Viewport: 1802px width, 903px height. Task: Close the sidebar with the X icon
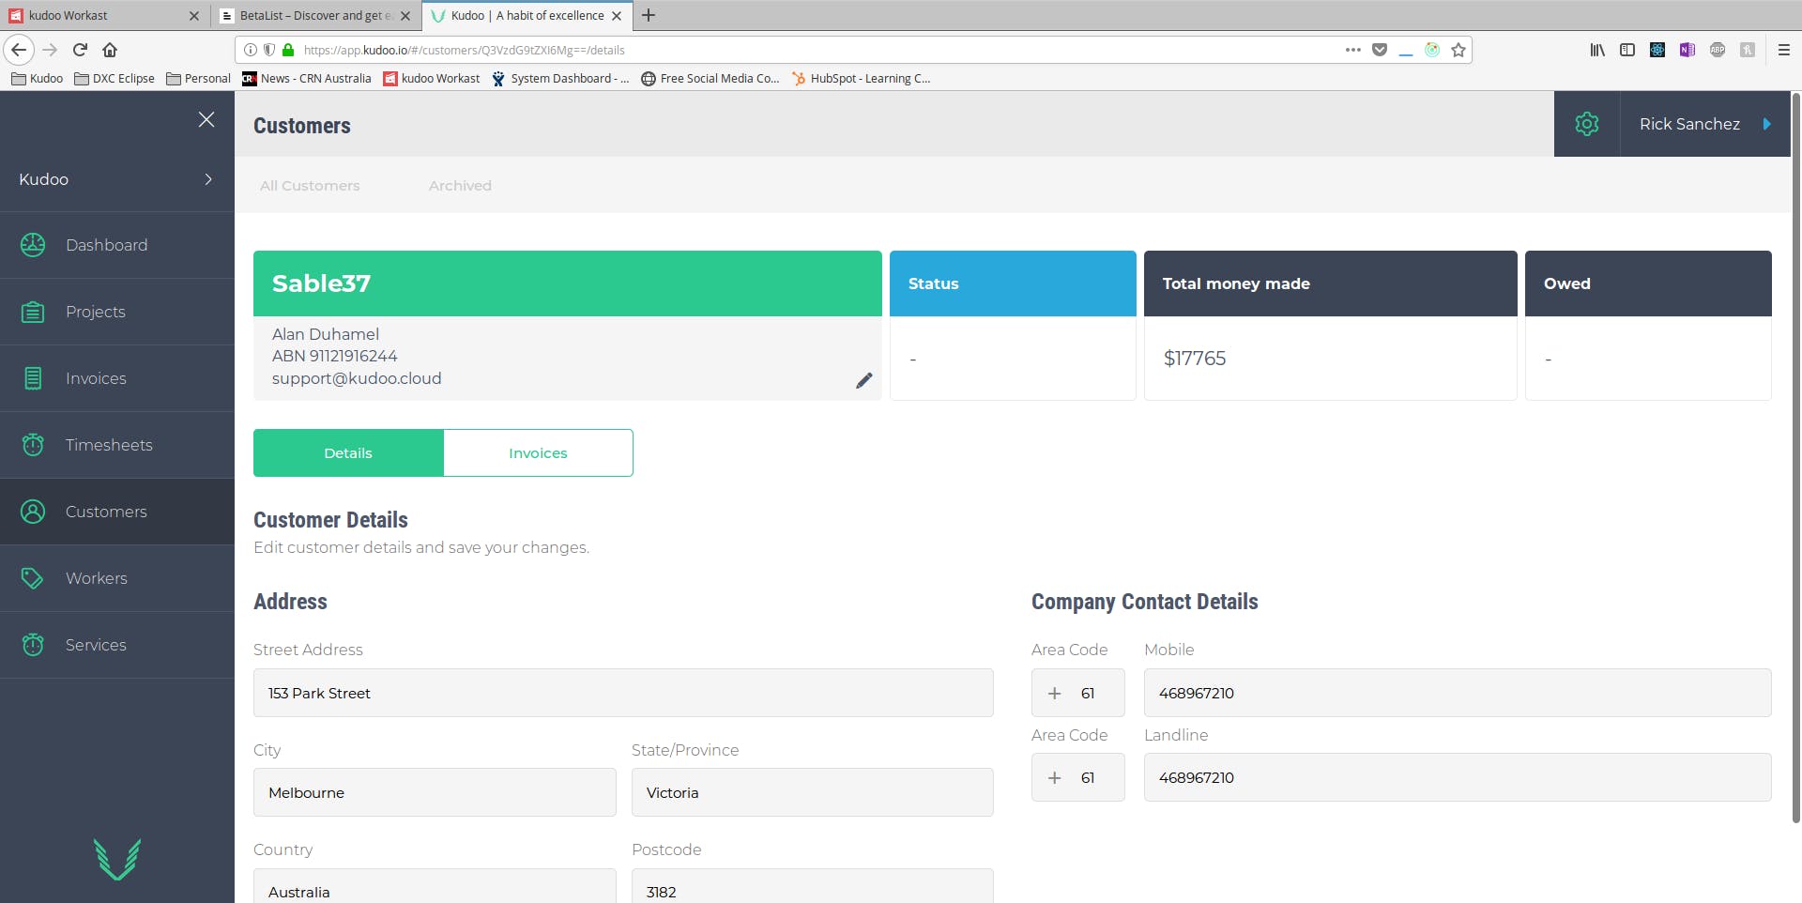206,119
